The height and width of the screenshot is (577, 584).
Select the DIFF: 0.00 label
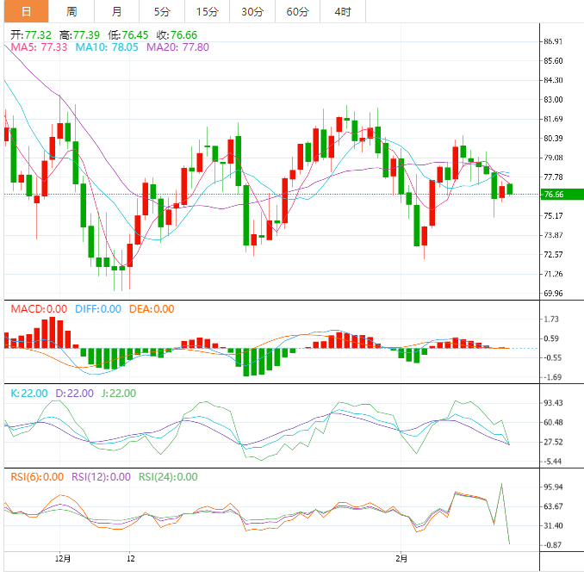coord(98,309)
